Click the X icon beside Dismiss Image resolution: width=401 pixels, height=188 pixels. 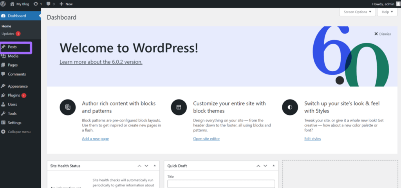tap(376, 34)
